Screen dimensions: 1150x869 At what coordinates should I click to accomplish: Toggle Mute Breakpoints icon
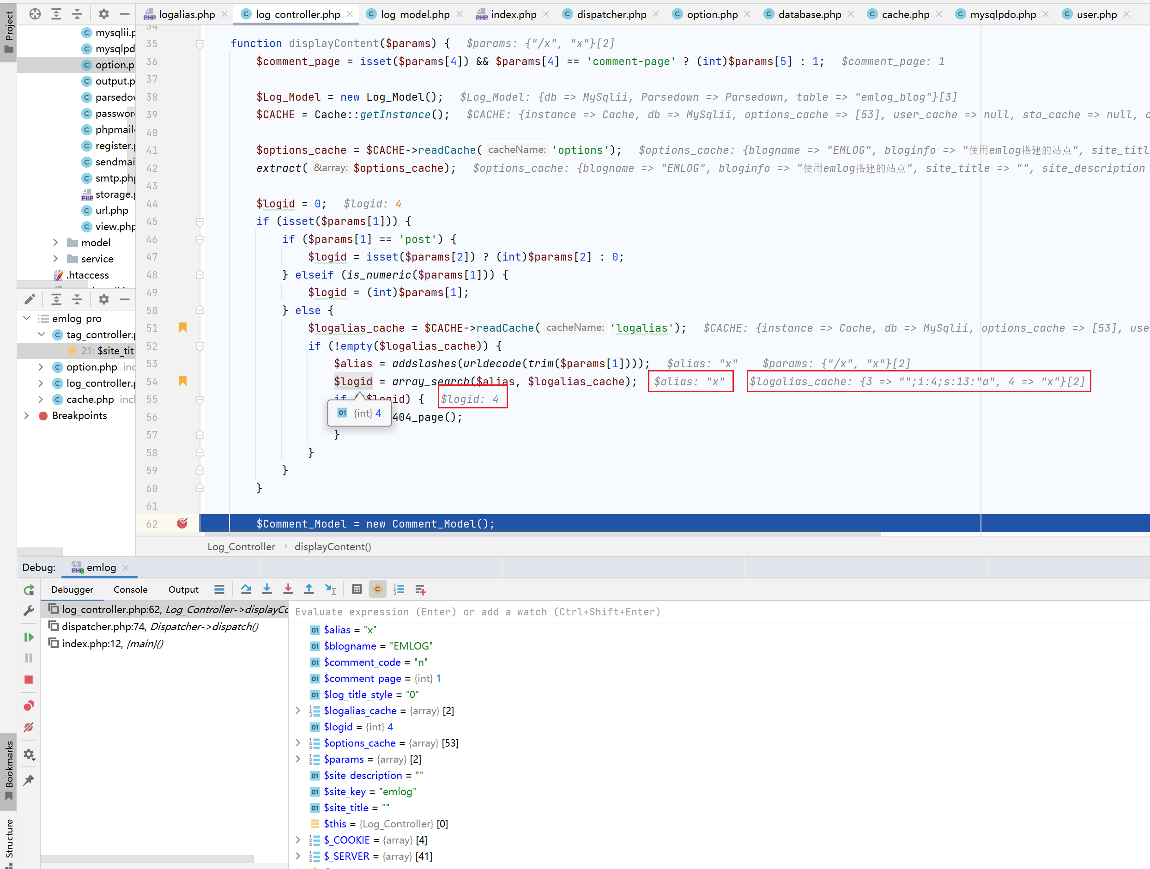pos(29,727)
